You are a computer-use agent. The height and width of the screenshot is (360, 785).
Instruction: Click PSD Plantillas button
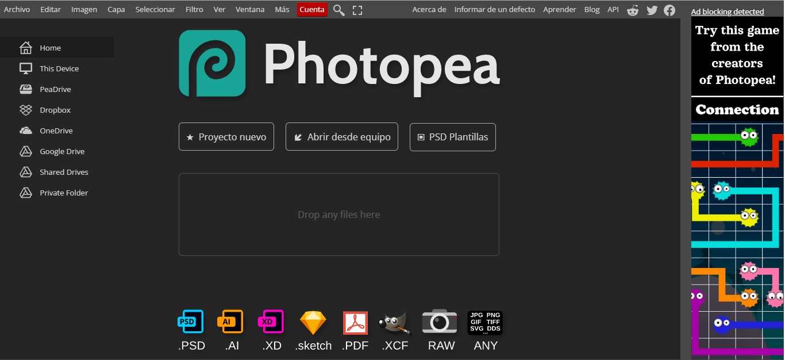453,137
